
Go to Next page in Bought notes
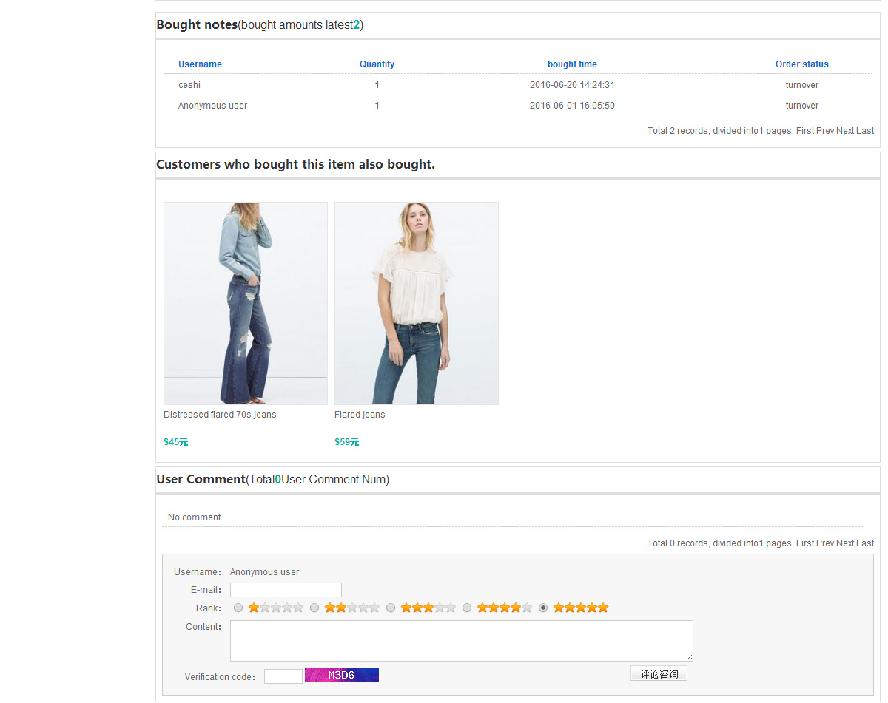(844, 131)
